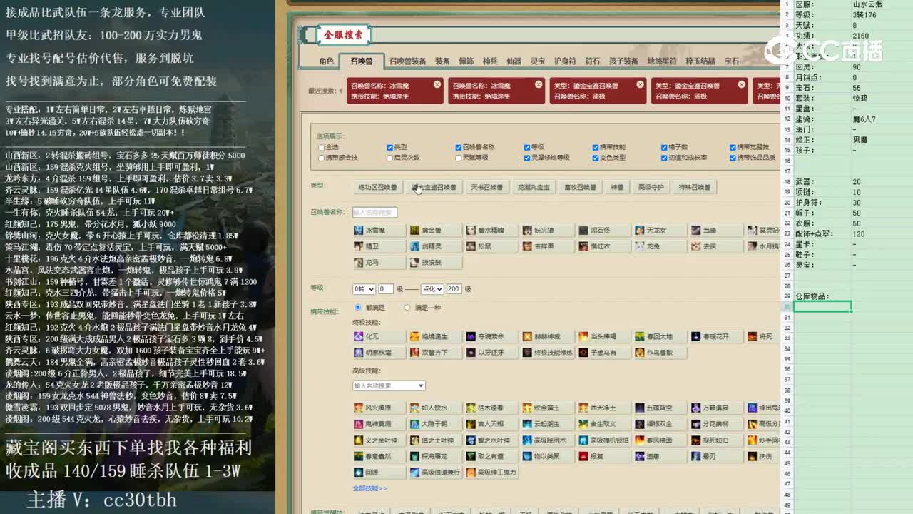Open the 0转 minimum level dropdown
The width and height of the screenshot is (913, 514).
(x=364, y=289)
